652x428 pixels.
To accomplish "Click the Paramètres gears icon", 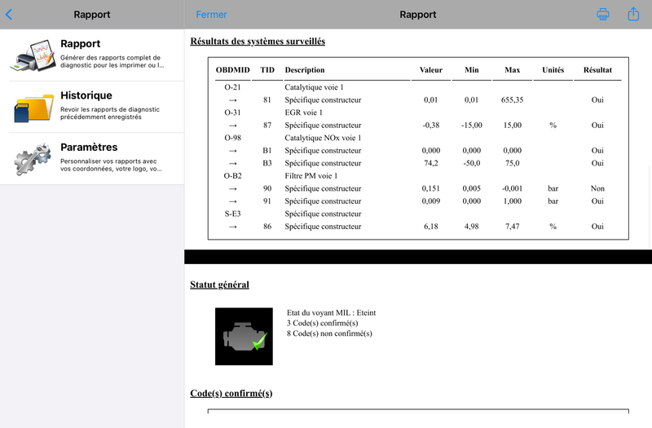I will click(x=33, y=159).
